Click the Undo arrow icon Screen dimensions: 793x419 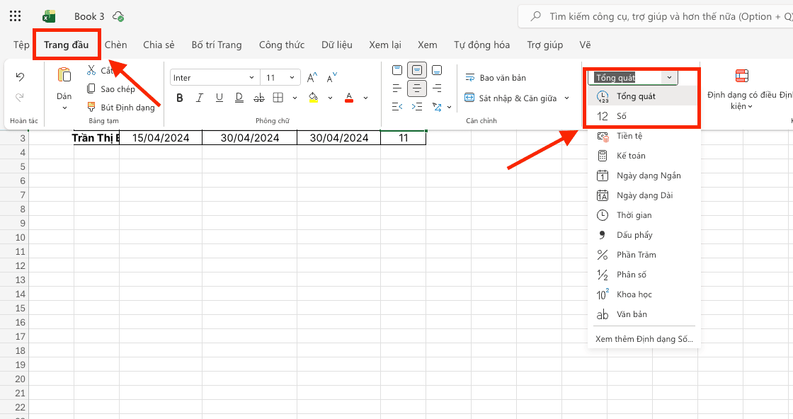pos(20,76)
